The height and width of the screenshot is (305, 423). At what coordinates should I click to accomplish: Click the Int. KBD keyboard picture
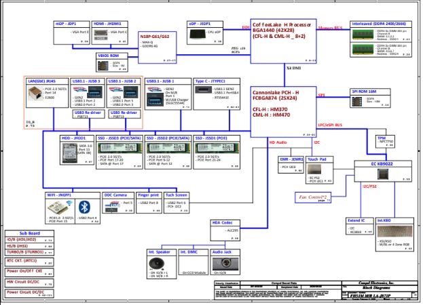click(394, 232)
